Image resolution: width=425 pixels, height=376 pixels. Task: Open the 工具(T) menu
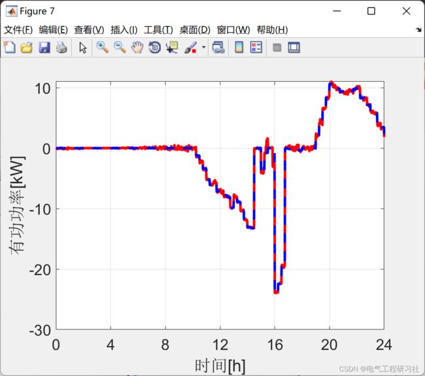(158, 30)
